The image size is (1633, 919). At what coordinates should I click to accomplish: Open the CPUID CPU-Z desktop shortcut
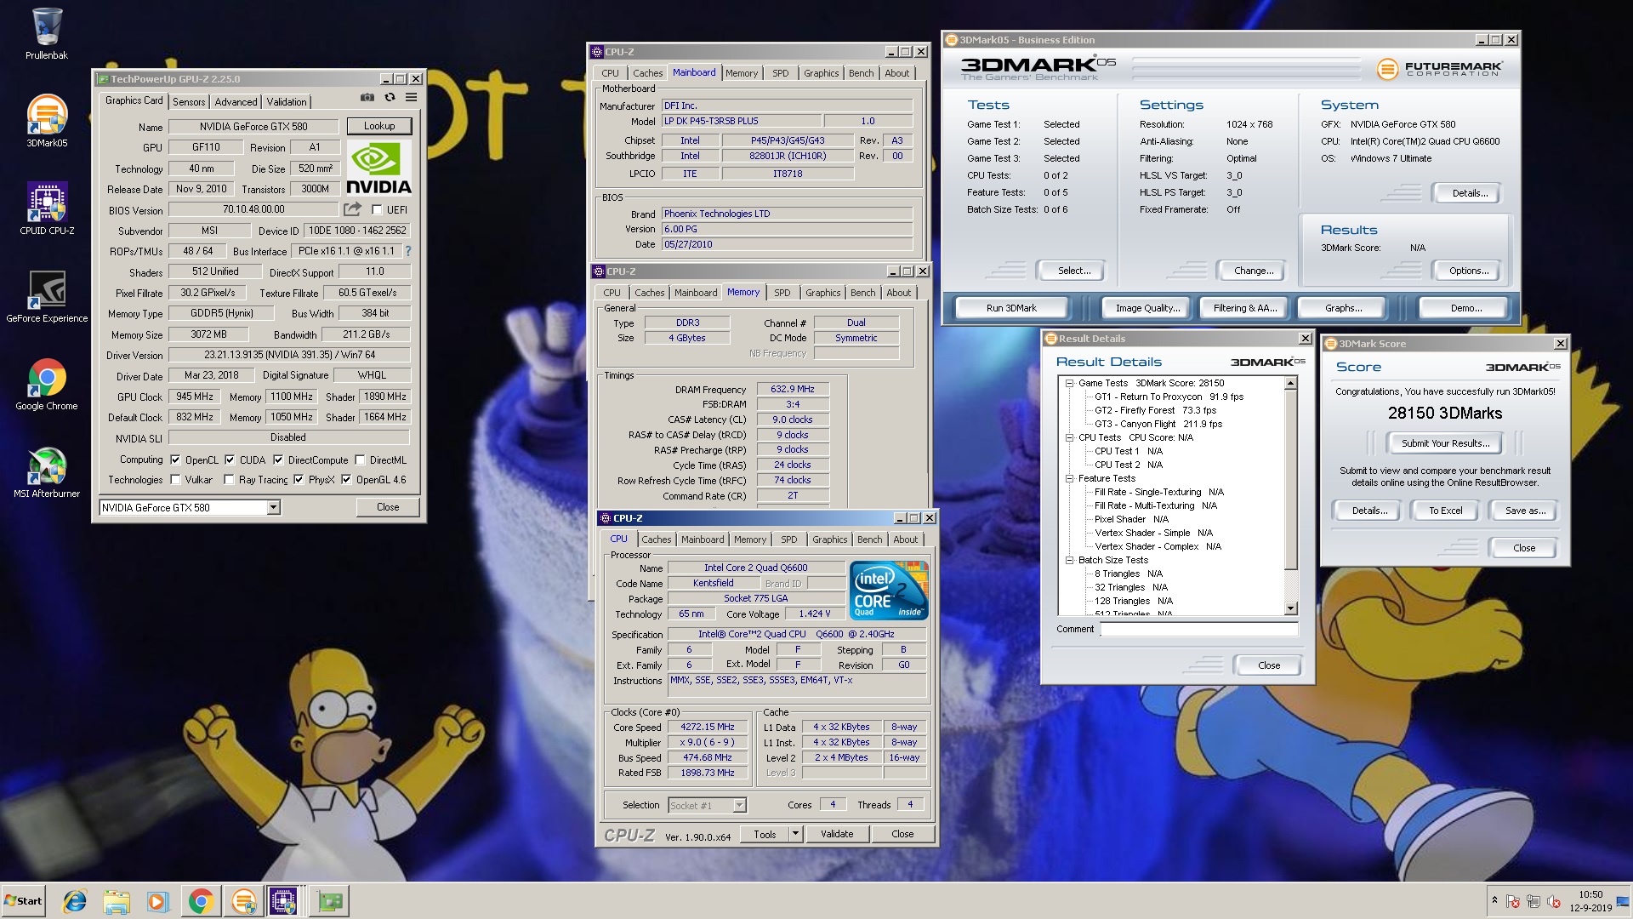47,208
